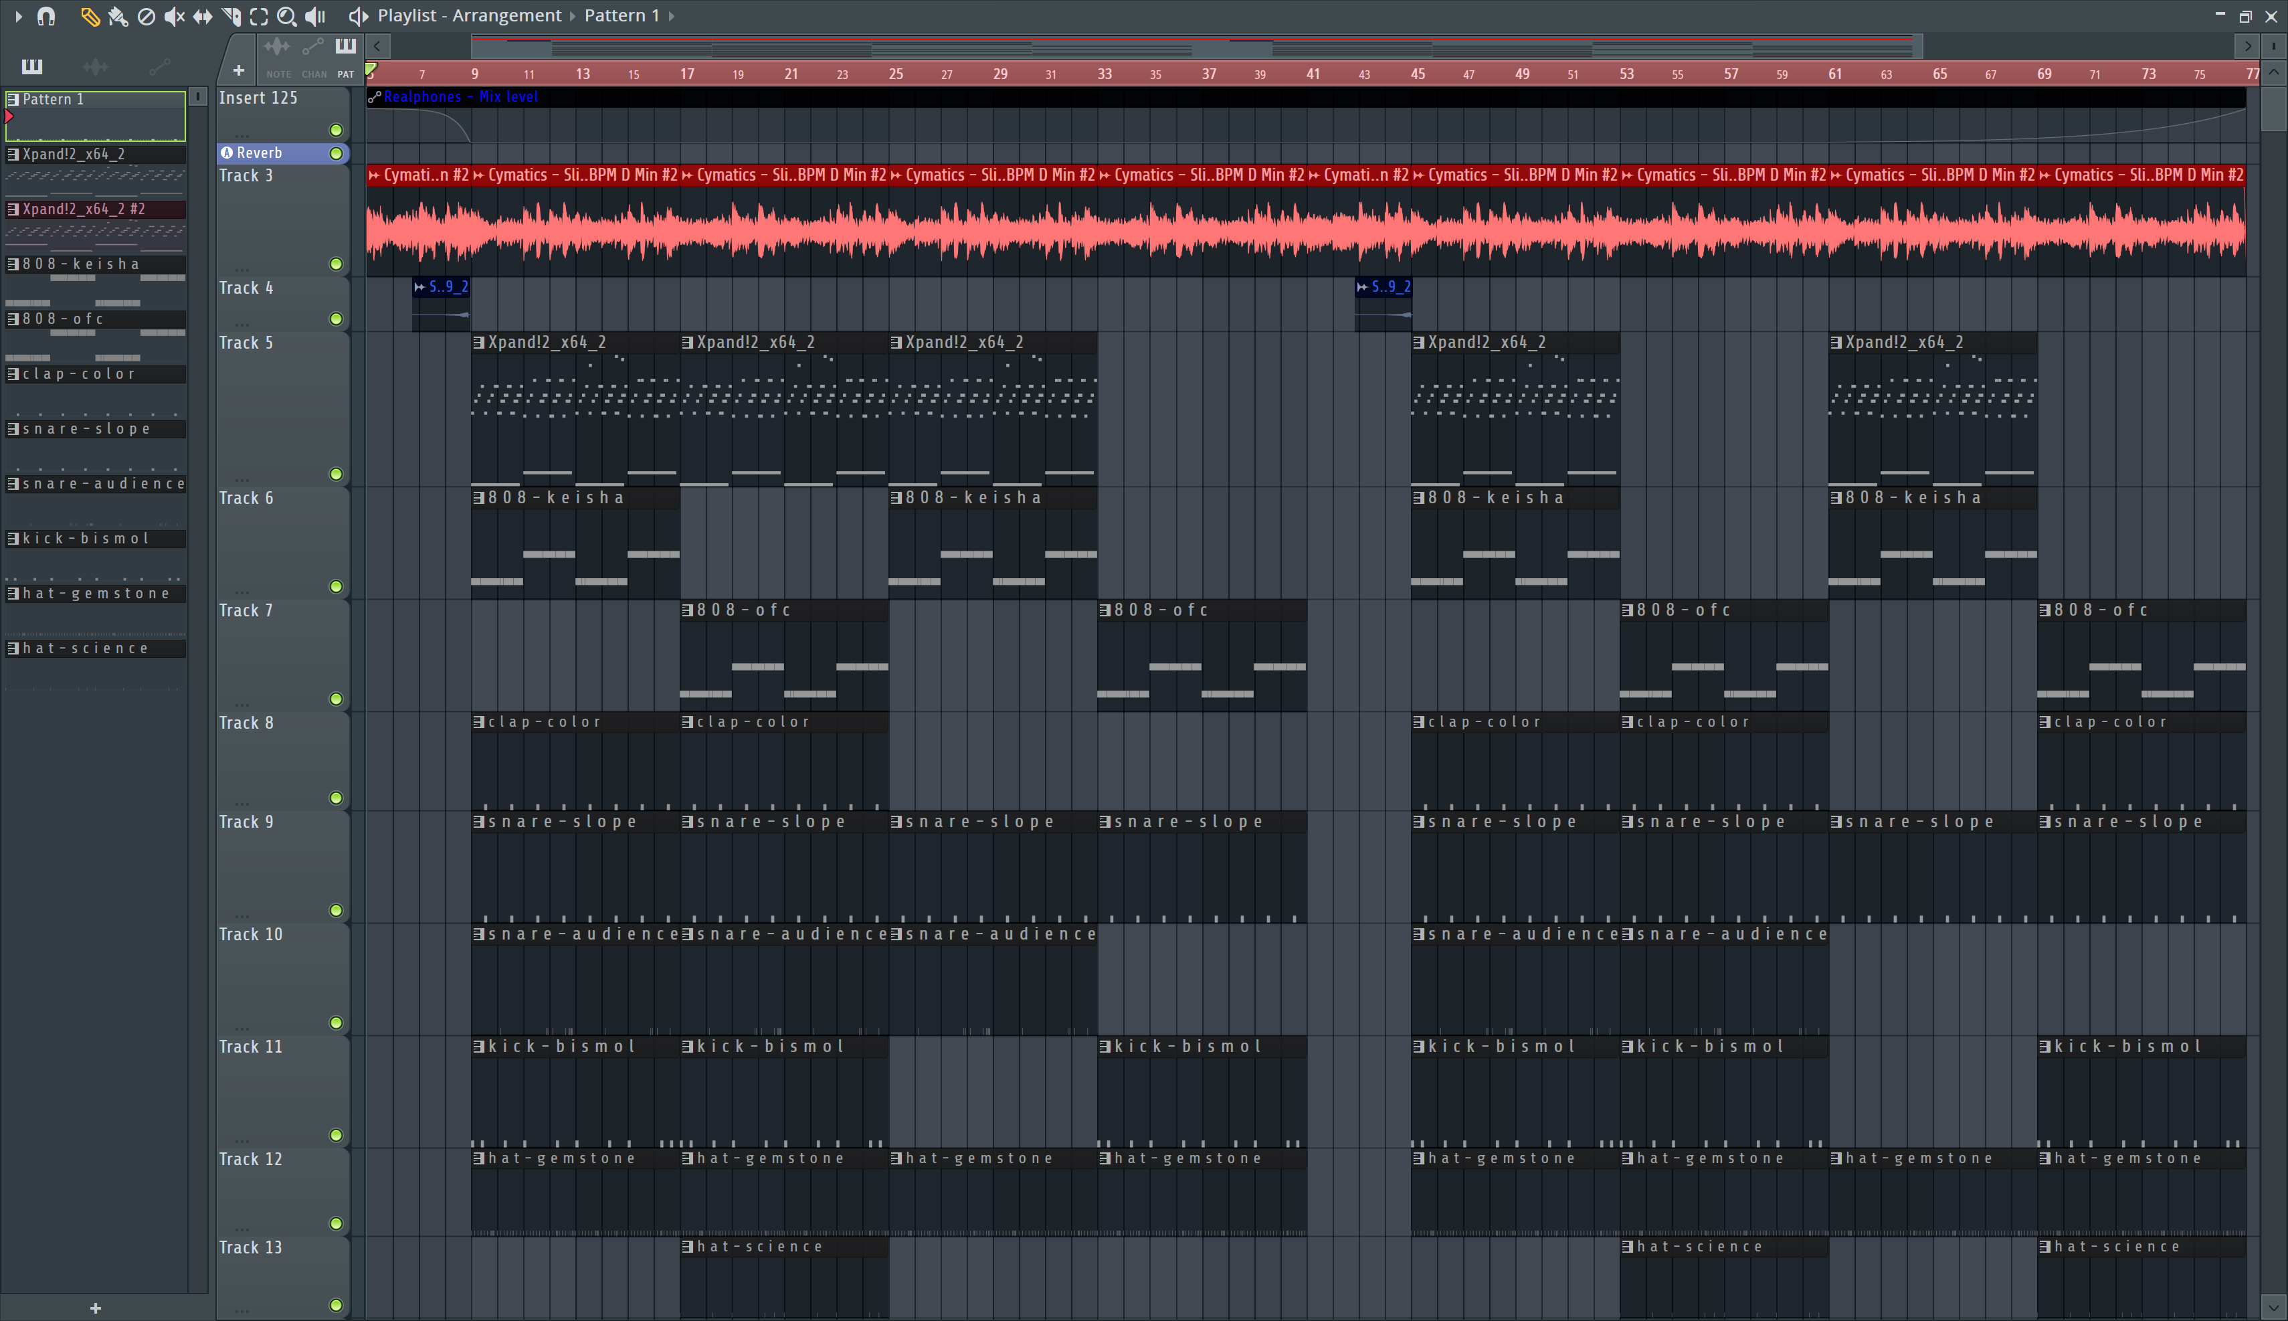Viewport: 2288px width, 1321px height.
Task: Select the Mute tool
Action: [x=174, y=16]
